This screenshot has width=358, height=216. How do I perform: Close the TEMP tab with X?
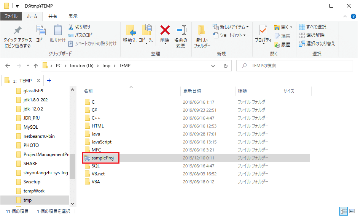click(x=38, y=80)
